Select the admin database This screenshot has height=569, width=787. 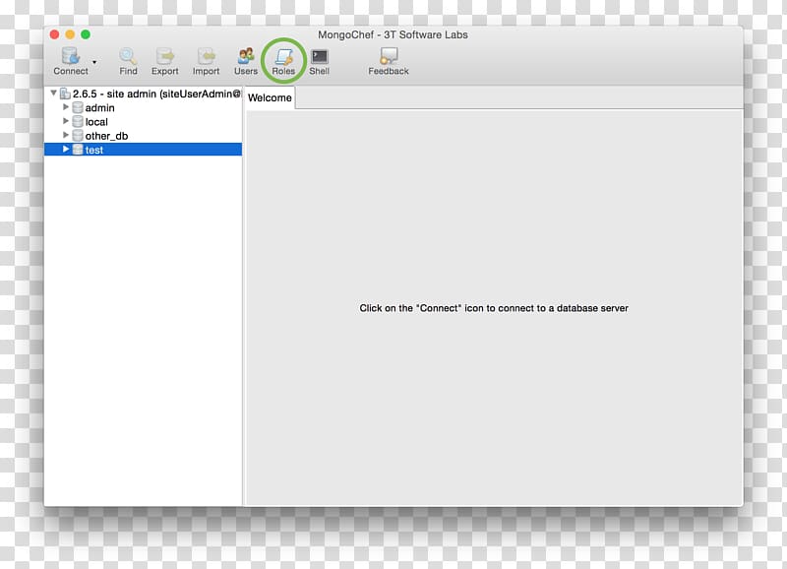[x=100, y=108]
